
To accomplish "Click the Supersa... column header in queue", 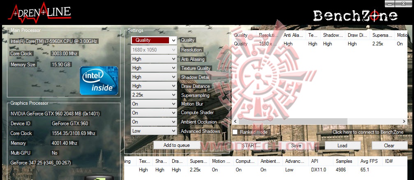I will [x=382, y=35].
